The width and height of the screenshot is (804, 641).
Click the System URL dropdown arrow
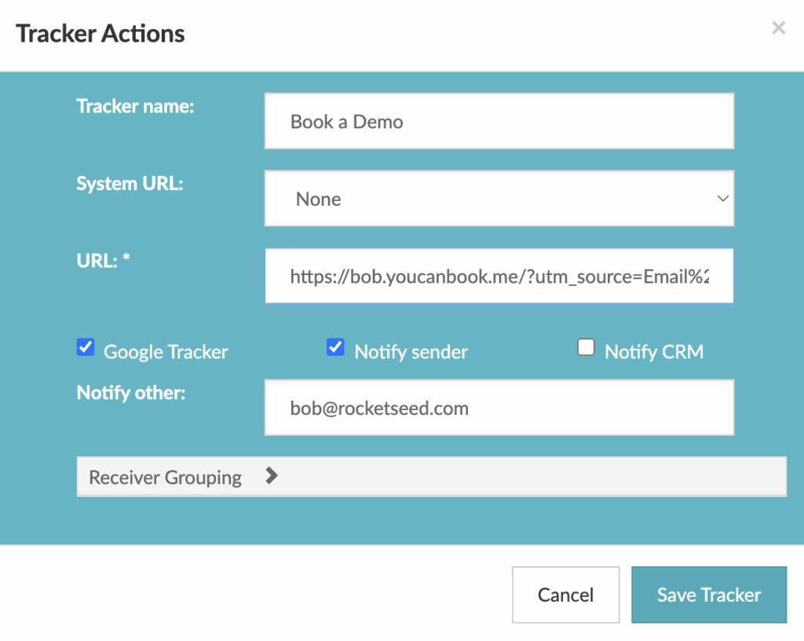click(722, 199)
